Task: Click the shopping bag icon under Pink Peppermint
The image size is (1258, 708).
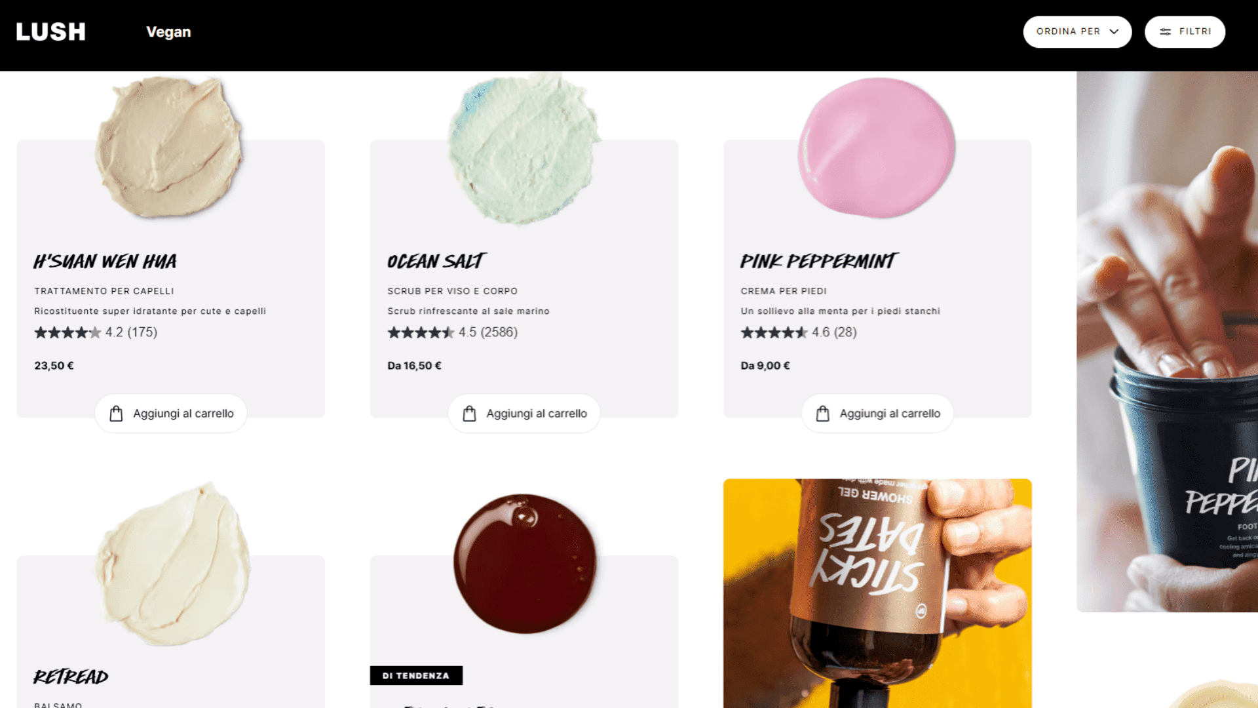Action: coord(823,414)
